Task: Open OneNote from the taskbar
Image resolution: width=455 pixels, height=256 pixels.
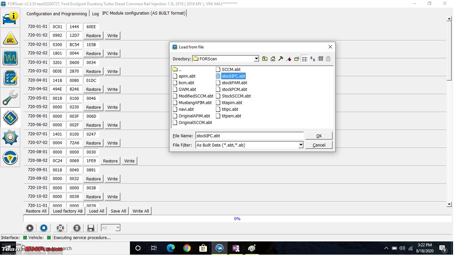Action: click(236, 248)
